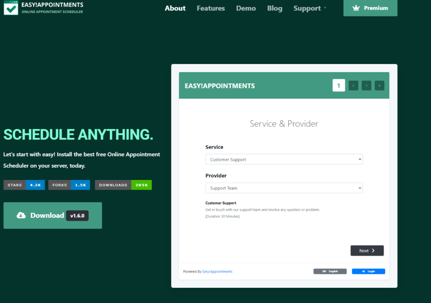Click the Next button in booking form
The image size is (431, 303).
tap(367, 251)
